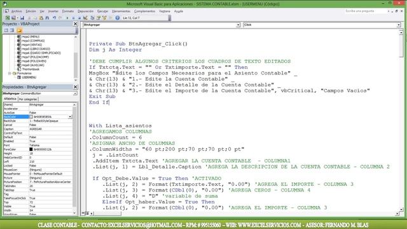Open the Object Browser toolbar icon

pyautogui.click(x=104, y=18)
